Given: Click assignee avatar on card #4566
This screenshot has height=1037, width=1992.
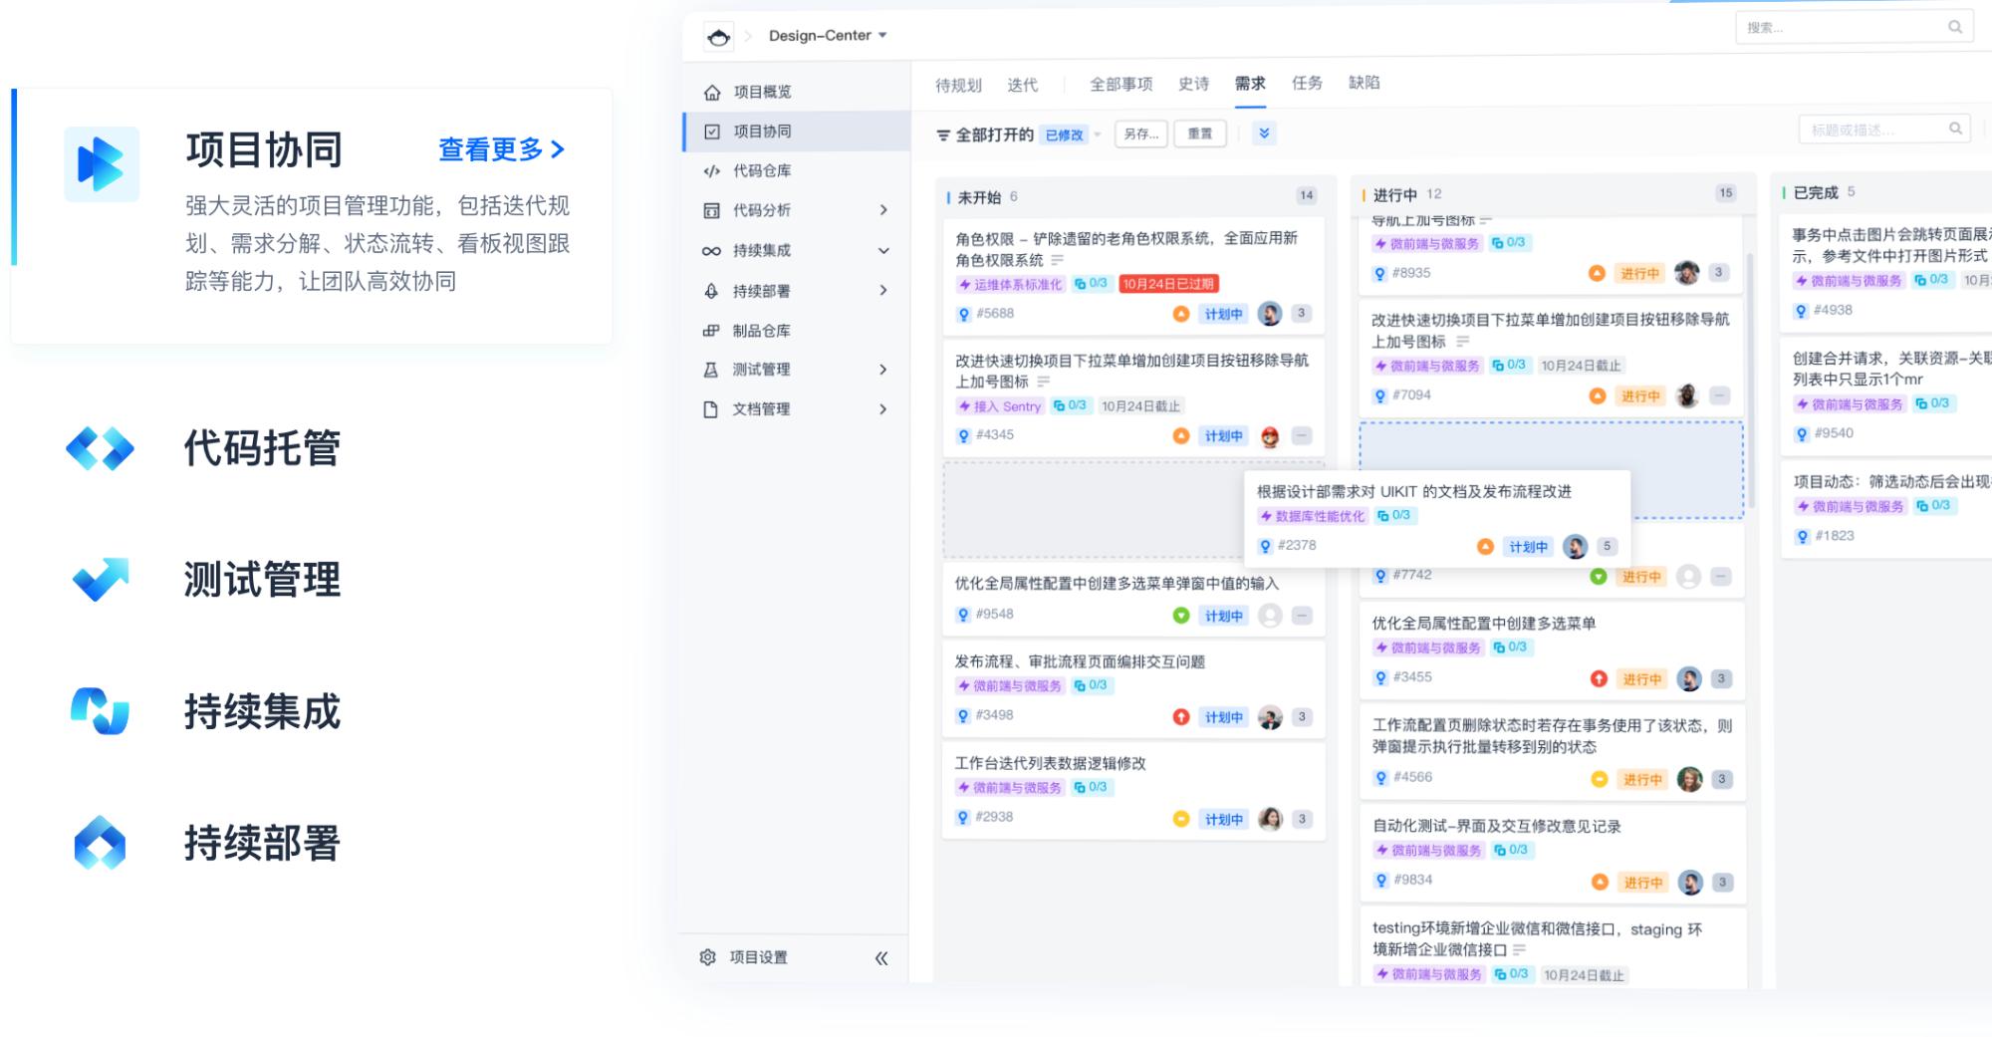Looking at the screenshot, I should coord(1689,779).
